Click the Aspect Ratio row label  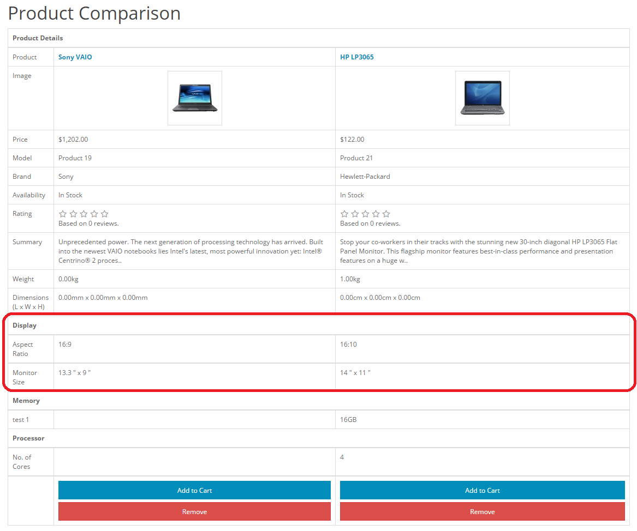point(23,349)
